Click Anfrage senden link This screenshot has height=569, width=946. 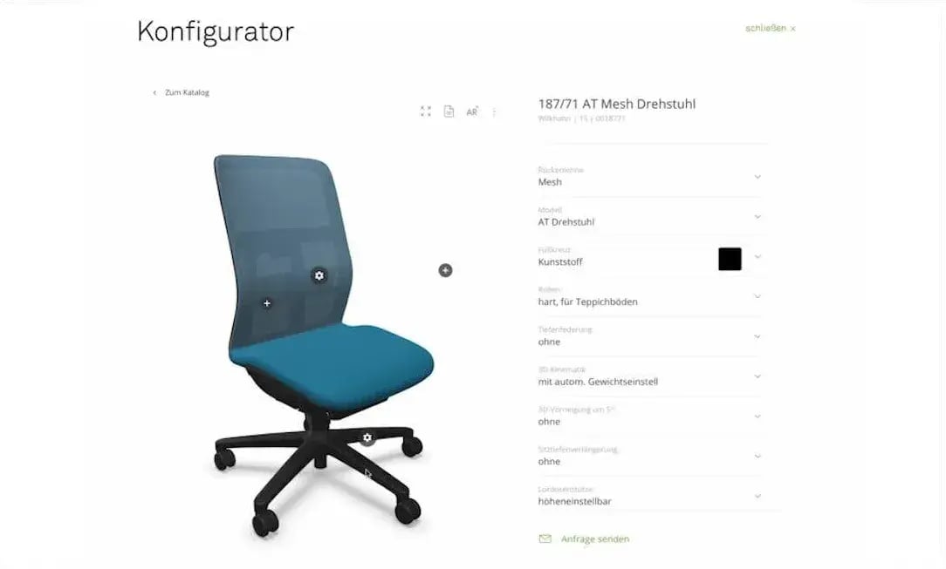(595, 539)
